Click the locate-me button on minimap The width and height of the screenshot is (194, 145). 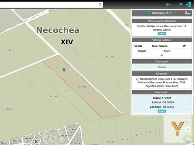(188, 130)
